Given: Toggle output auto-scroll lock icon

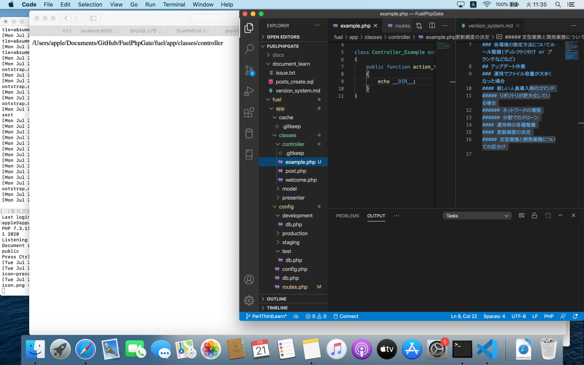Looking at the screenshot, I should [534, 216].
